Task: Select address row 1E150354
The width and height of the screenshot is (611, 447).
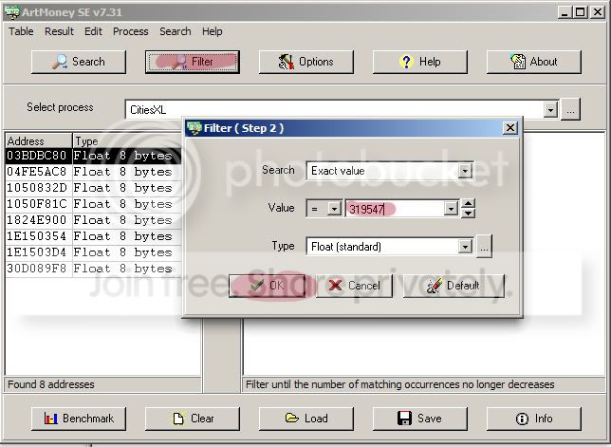Action: [x=94, y=236]
